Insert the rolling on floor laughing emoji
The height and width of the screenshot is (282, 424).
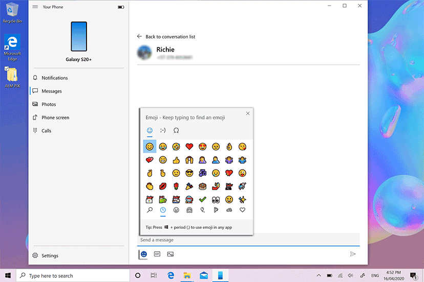tap(176, 147)
